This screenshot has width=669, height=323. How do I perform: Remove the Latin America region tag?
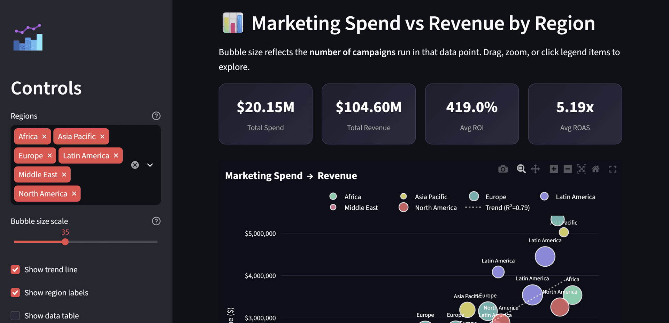[x=116, y=155]
